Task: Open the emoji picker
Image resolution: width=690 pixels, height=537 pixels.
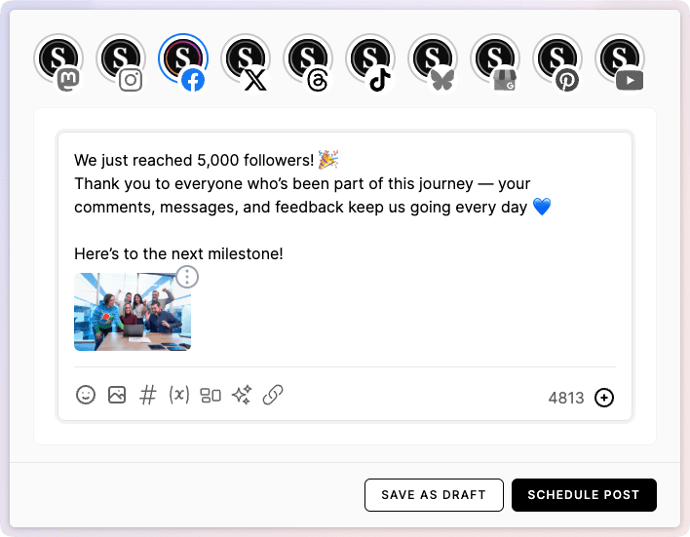Action: tap(86, 395)
